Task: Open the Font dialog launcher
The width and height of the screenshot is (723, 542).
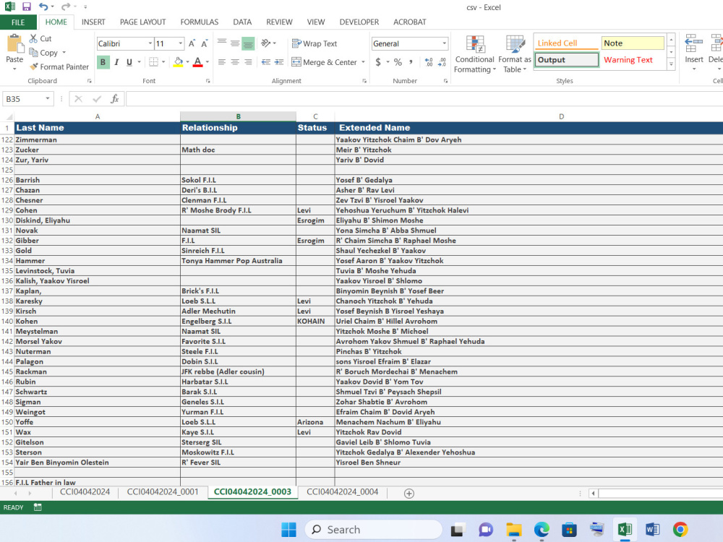Action: [x=208, y=81]
